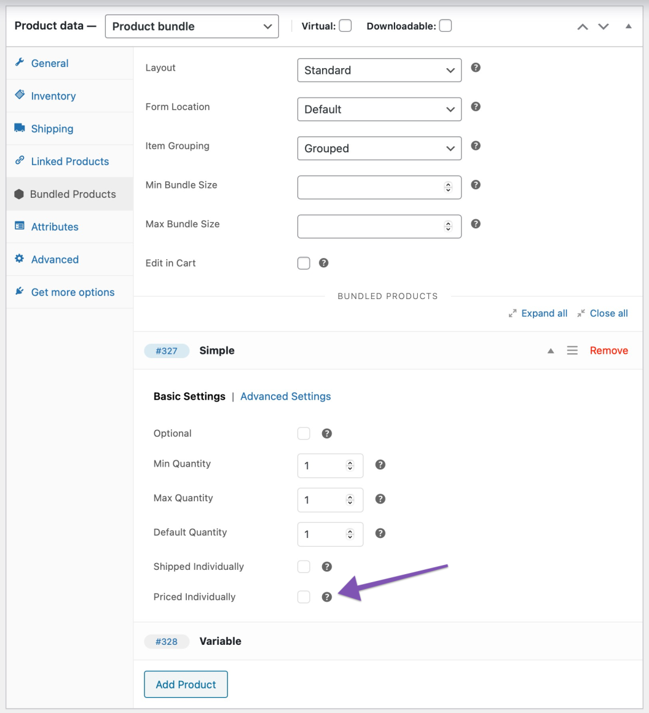The image size is (649, 713).
Task: Click the Add Product button
Action: (x=186, y=684)
